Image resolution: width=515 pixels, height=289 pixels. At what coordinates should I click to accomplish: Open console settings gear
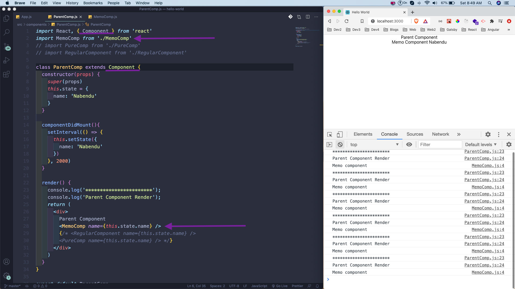[509, 144]
